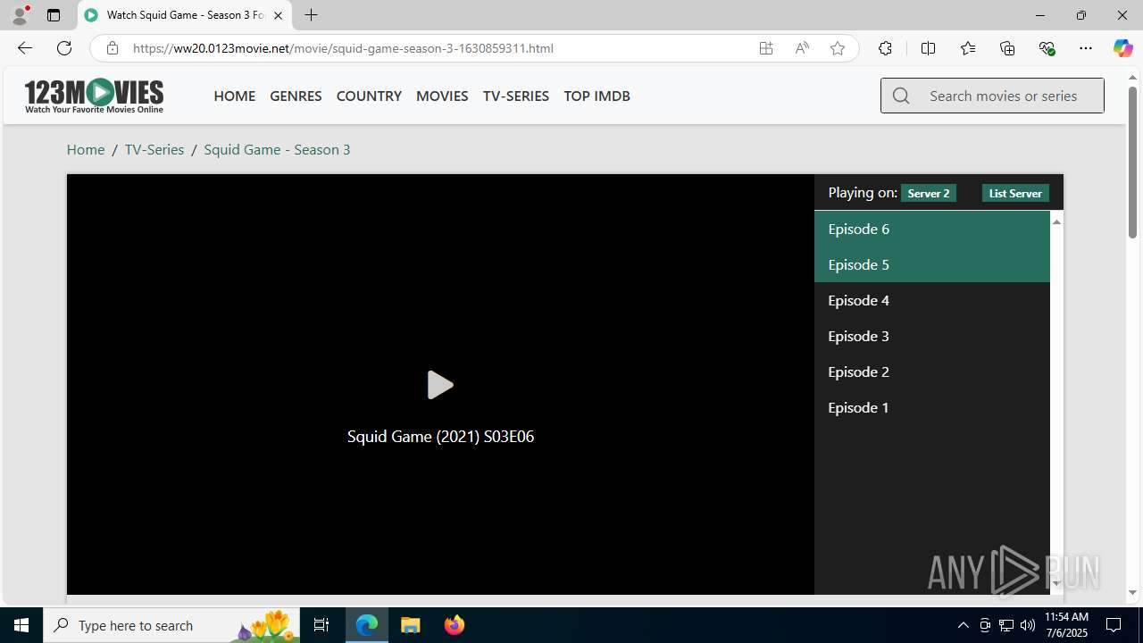Open the Tab actions menu icon

54,15
